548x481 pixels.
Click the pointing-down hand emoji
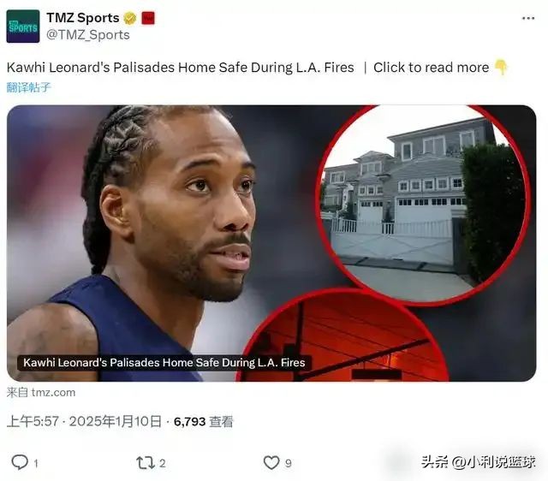[500, 67]
